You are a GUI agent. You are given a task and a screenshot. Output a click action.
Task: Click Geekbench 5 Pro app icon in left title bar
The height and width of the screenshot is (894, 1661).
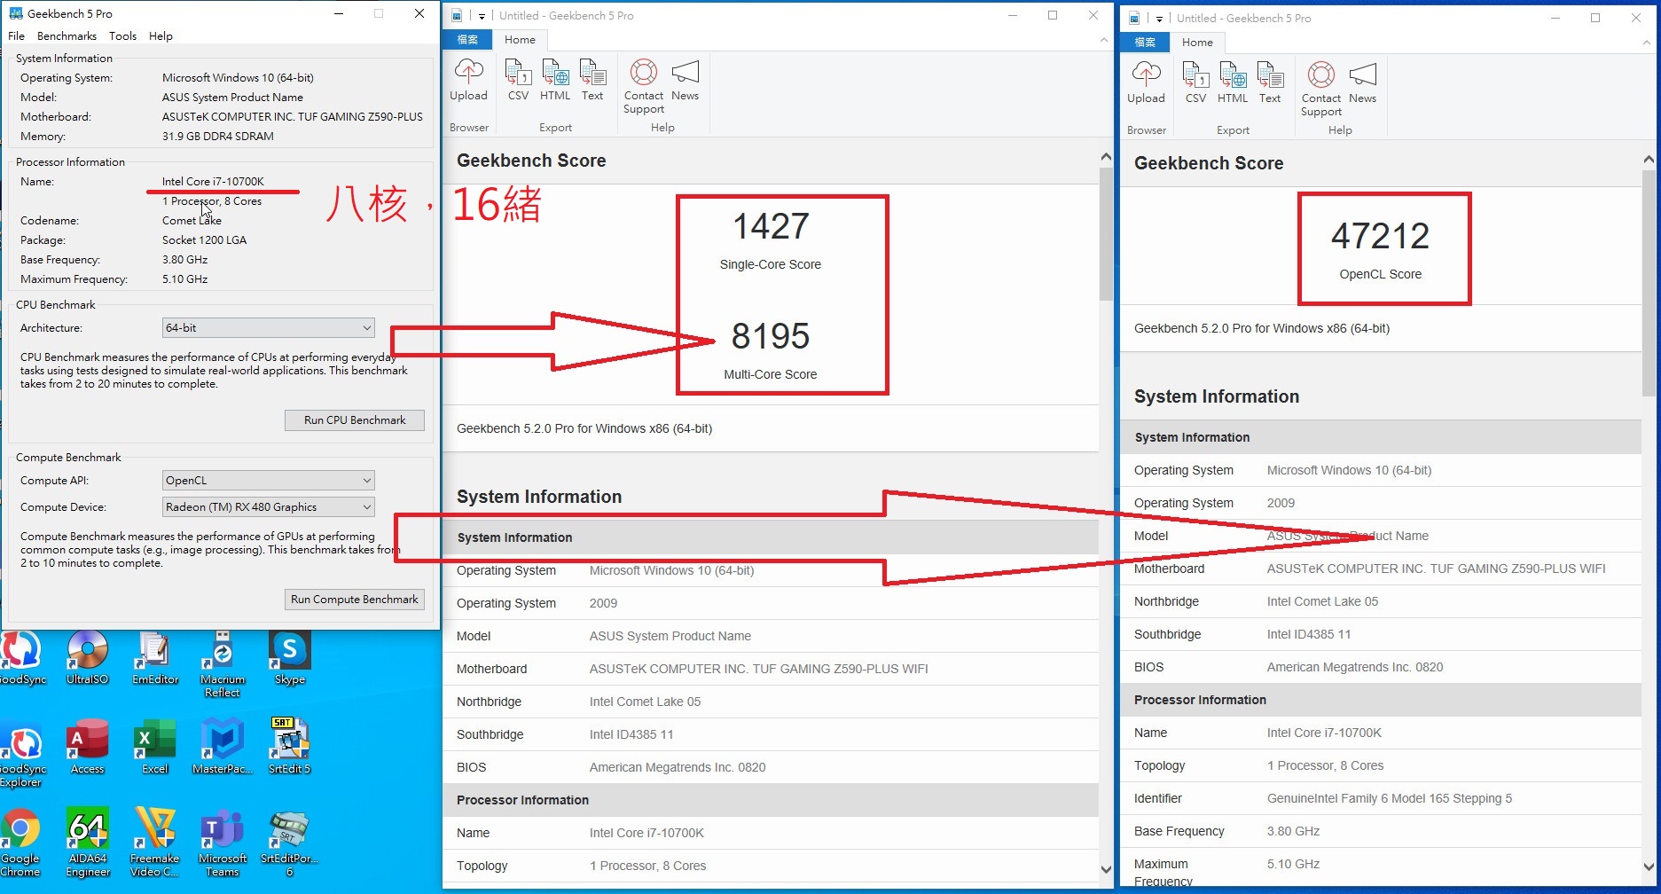tap(16, 13)
